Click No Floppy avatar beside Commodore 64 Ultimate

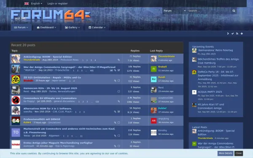click(x=16, y=100)
